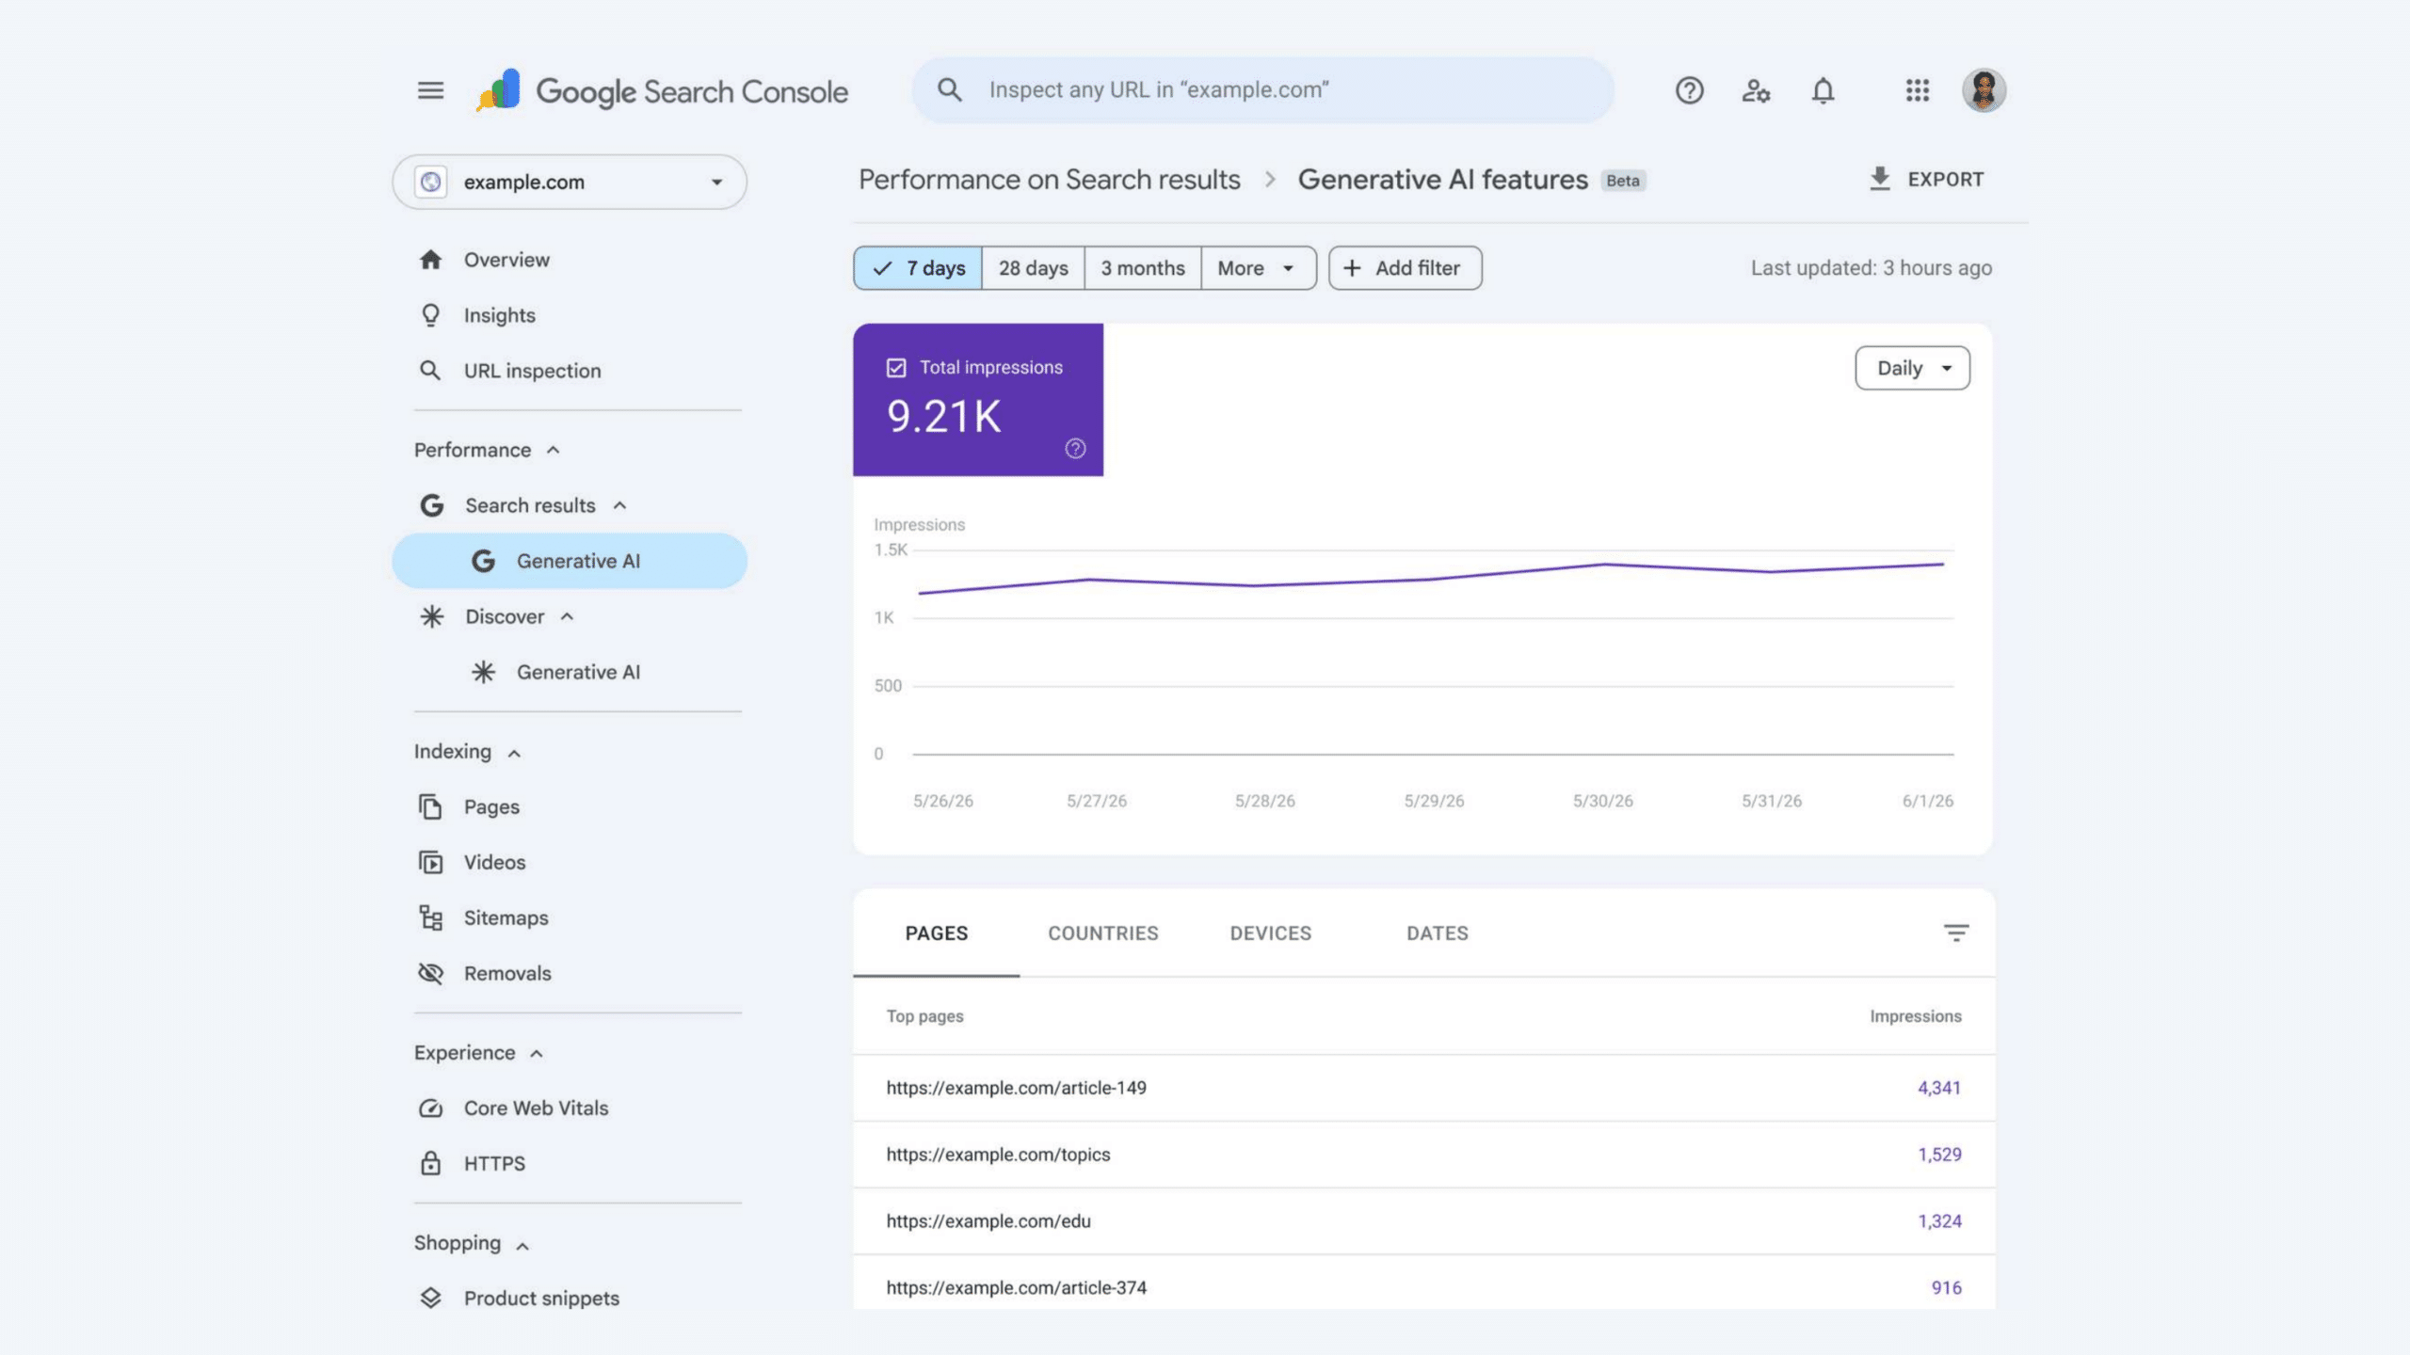2410x1355 pixels.
Task: Click the Removals crossed-eye icon
Action: [x=430, y=973]
